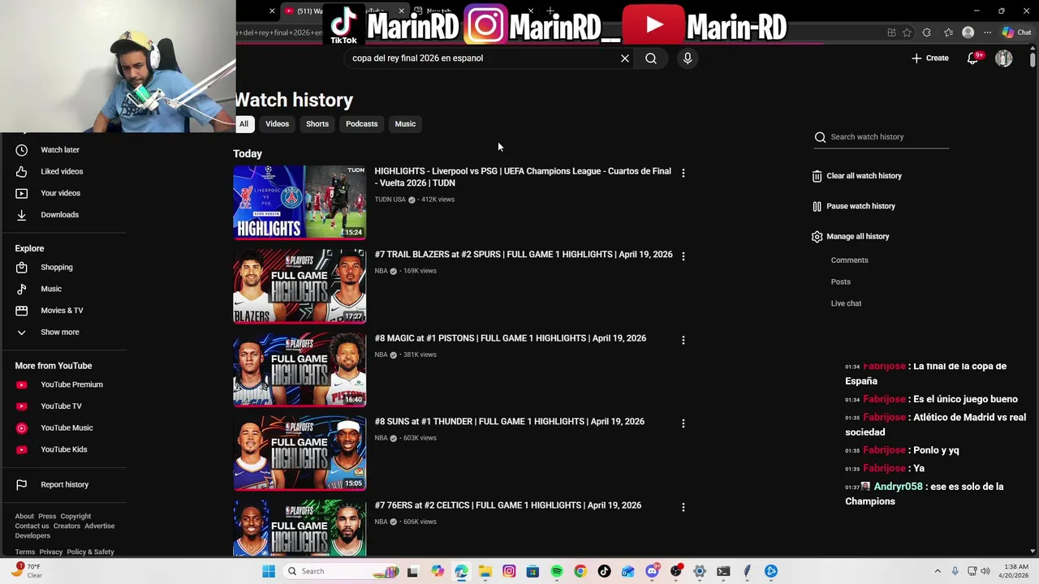This screenshot has height=584, width=1039.
Task: Open Your videos in sidebar
Action: (60, 193)
